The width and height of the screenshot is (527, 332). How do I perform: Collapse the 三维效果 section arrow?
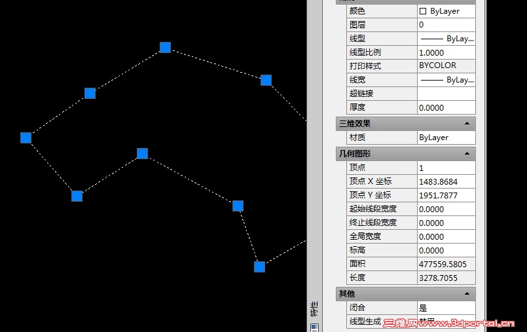click(467, 124)
